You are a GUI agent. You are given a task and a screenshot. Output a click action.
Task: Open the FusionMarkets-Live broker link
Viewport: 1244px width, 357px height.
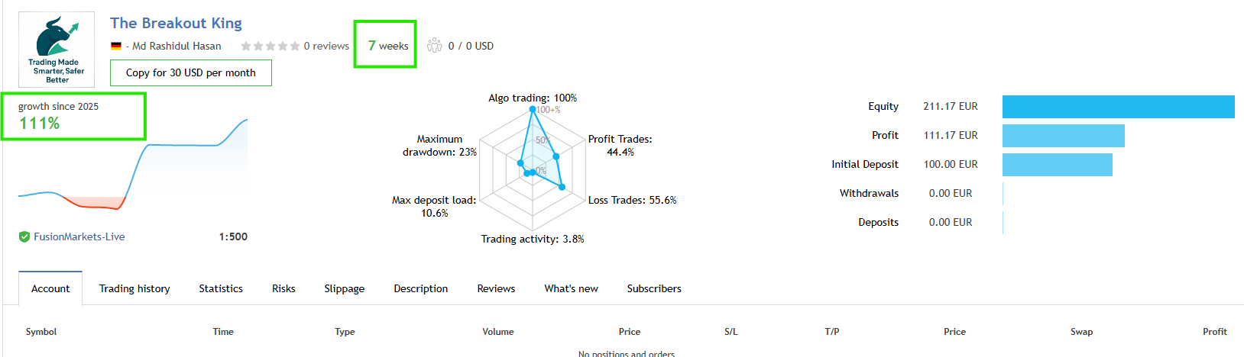pyautogui.click(x=79, y=237)
